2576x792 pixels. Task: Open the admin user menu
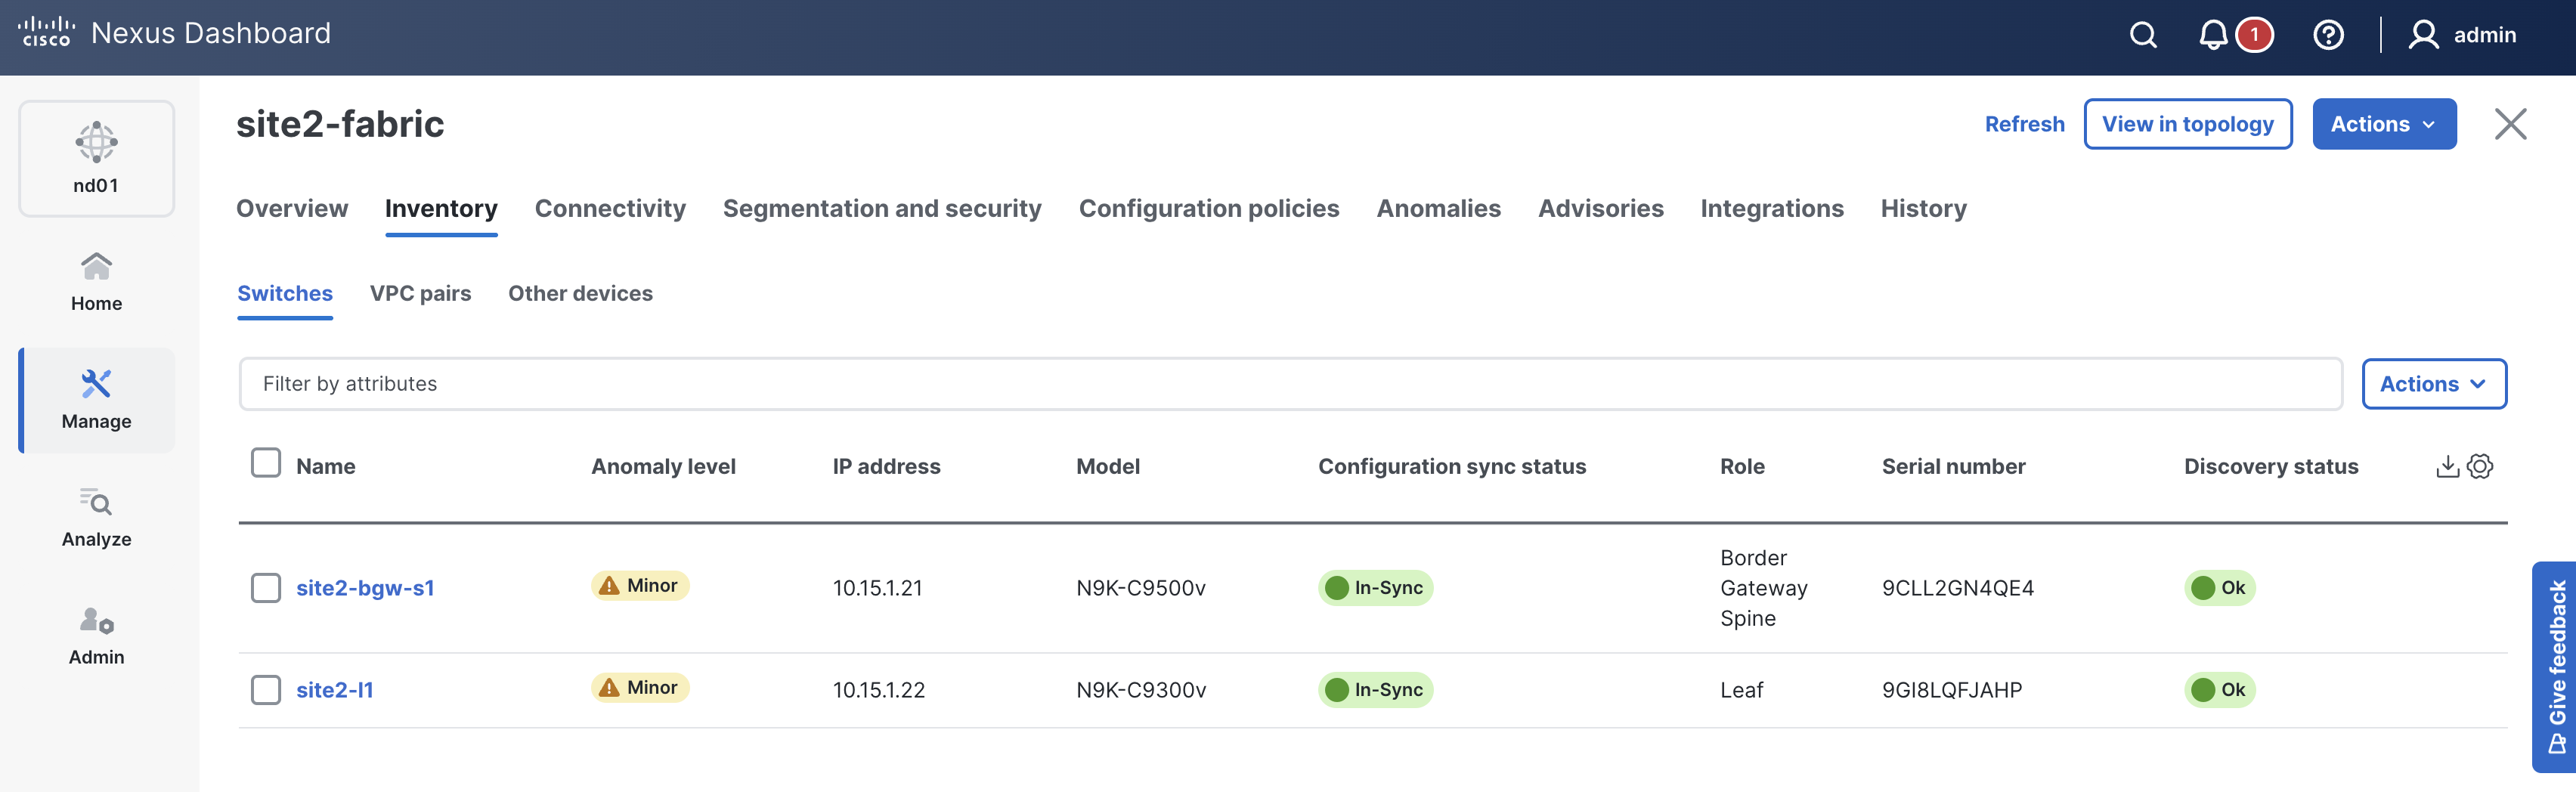(2462, 35)
